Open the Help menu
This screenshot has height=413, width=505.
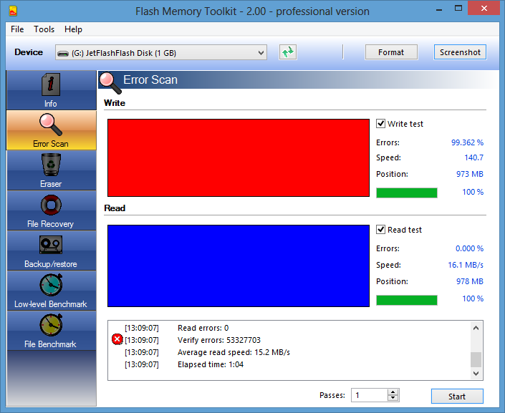pos(73,29)
